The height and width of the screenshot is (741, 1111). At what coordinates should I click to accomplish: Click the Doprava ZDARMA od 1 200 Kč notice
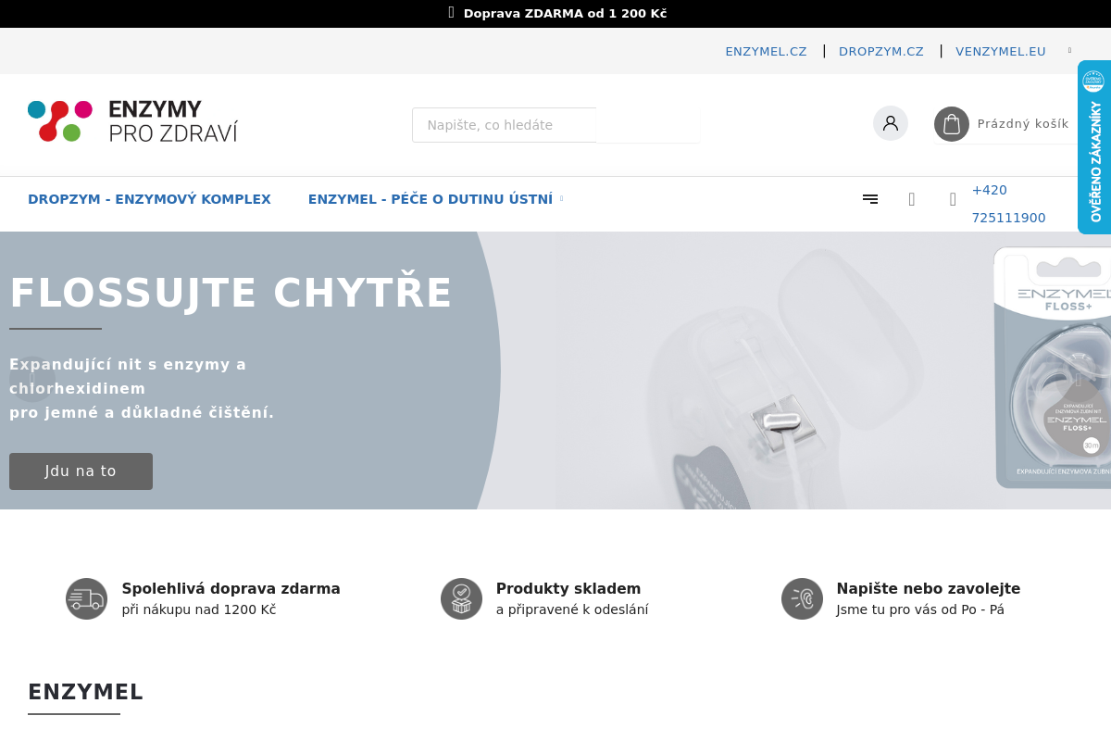(x=565, y=14)
